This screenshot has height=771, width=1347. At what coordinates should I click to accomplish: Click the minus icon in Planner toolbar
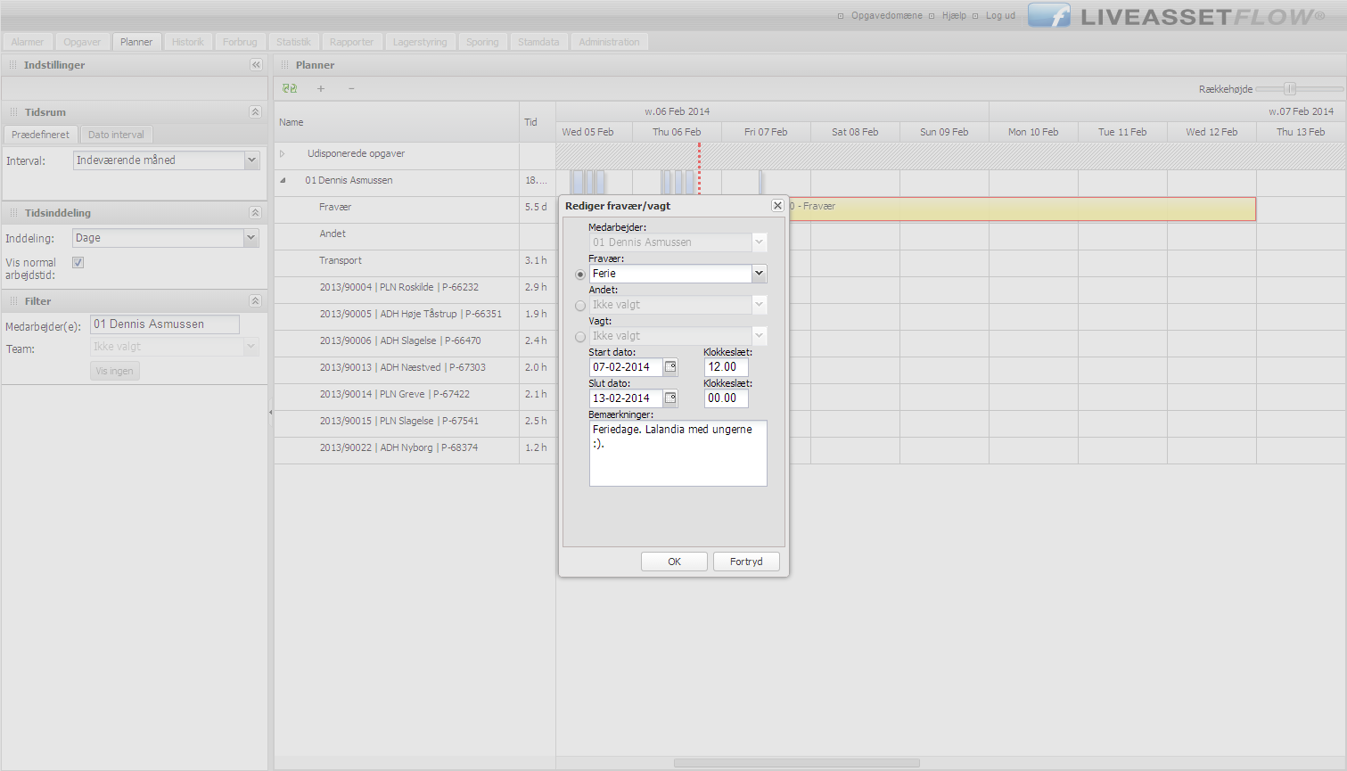pos(351,88)
